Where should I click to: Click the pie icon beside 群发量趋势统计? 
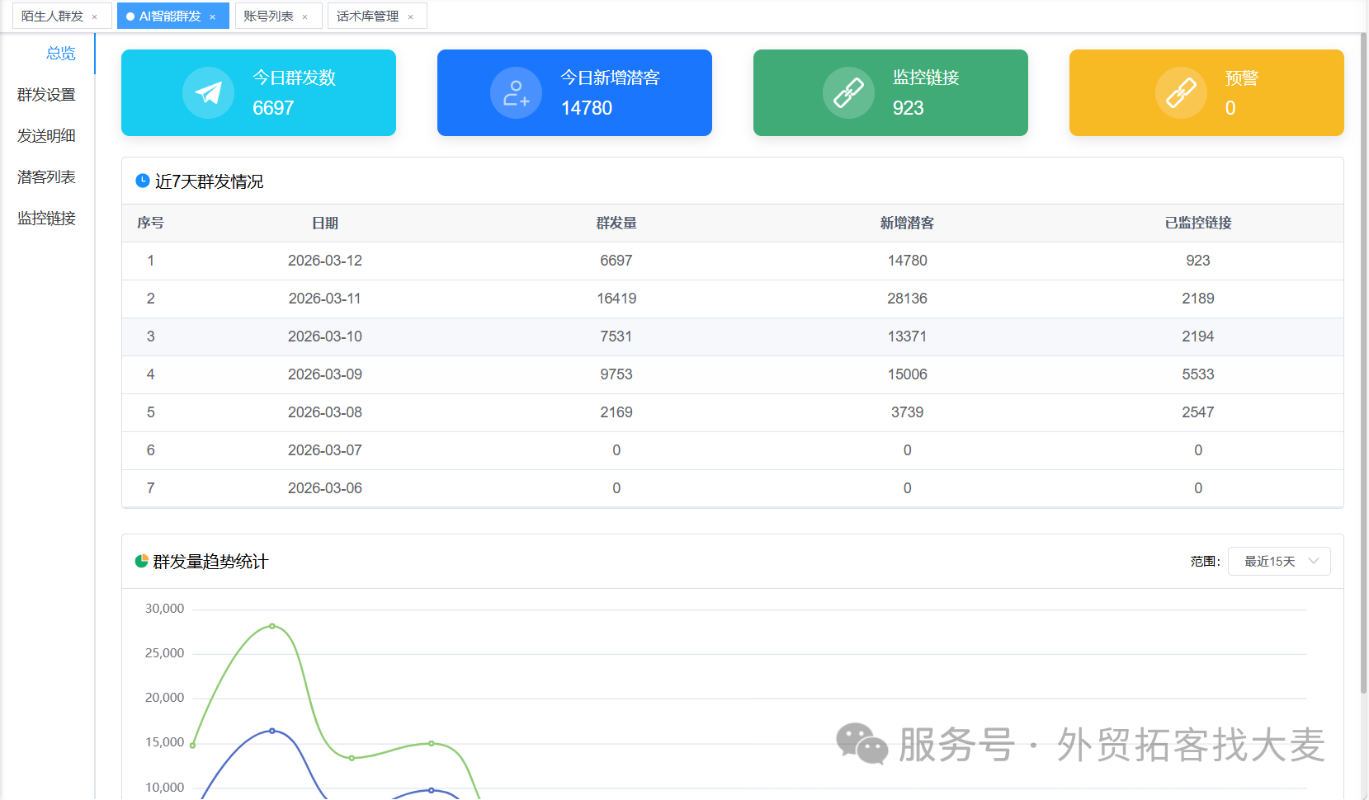tap(142, 562)
